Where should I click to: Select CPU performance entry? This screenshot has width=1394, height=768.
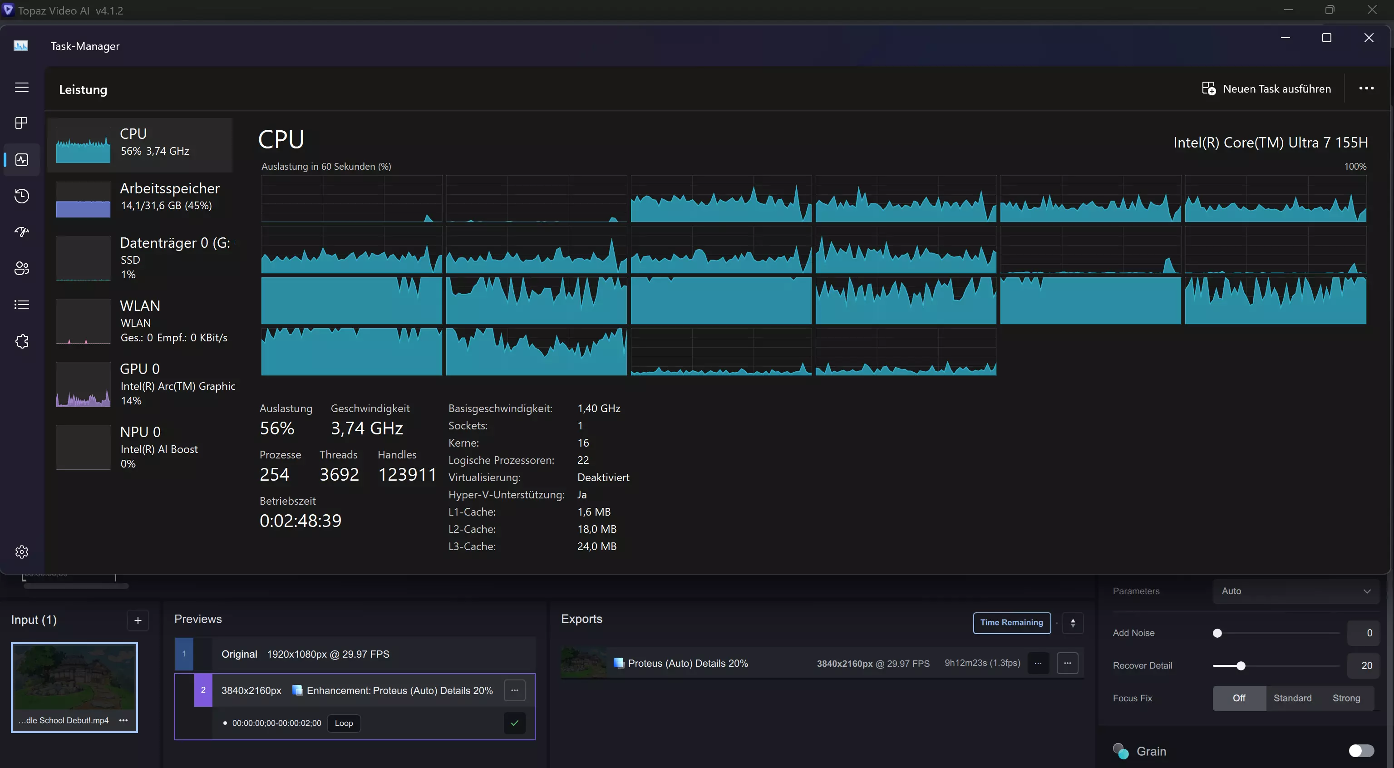140,145
